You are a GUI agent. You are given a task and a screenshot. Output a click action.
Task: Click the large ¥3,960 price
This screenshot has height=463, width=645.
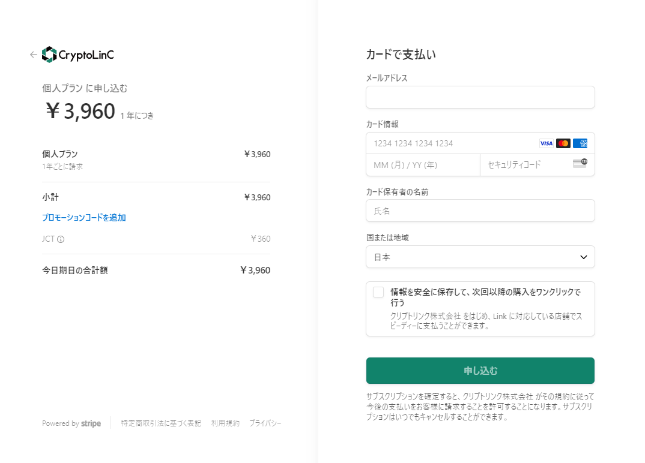point(80,111)
